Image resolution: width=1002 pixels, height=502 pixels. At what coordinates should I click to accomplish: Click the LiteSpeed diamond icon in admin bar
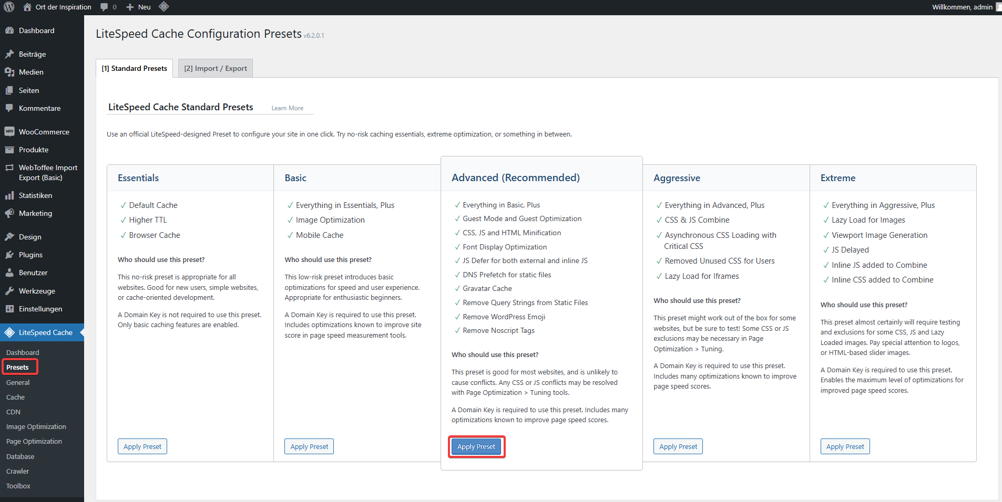pyautogui.click(x=163, y=7)
